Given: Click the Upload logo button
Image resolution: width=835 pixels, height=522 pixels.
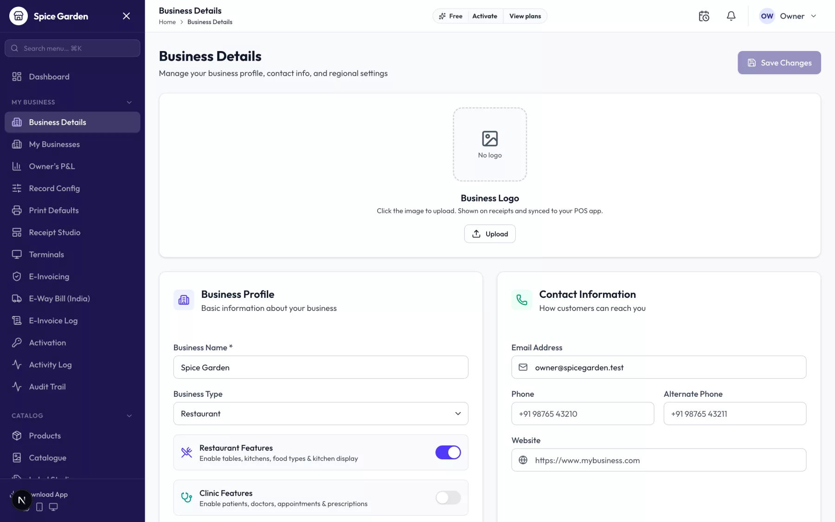Looking at the screenshot, I should (490, 234).
